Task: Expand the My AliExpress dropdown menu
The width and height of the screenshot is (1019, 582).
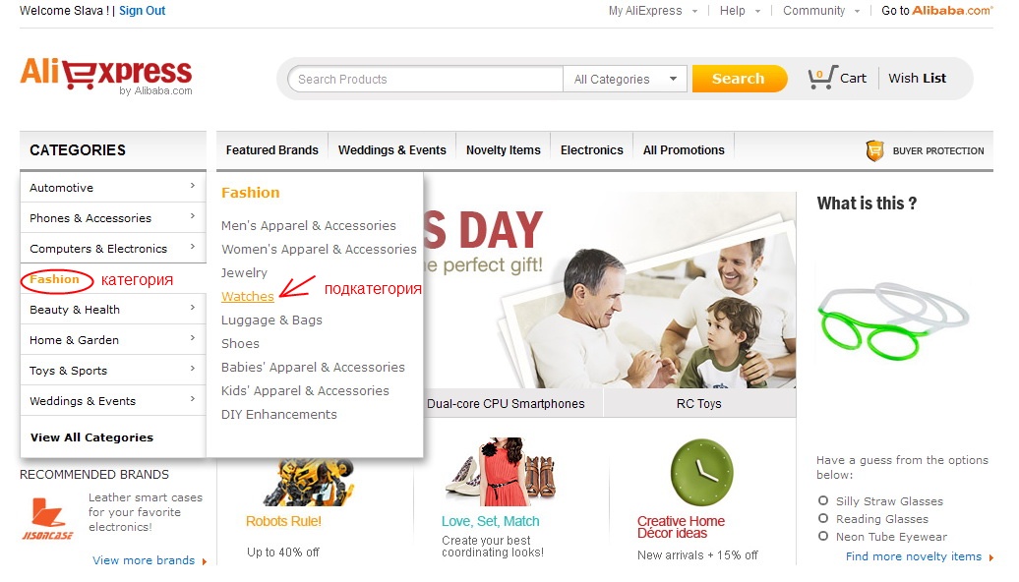Action: click(695, 11)
